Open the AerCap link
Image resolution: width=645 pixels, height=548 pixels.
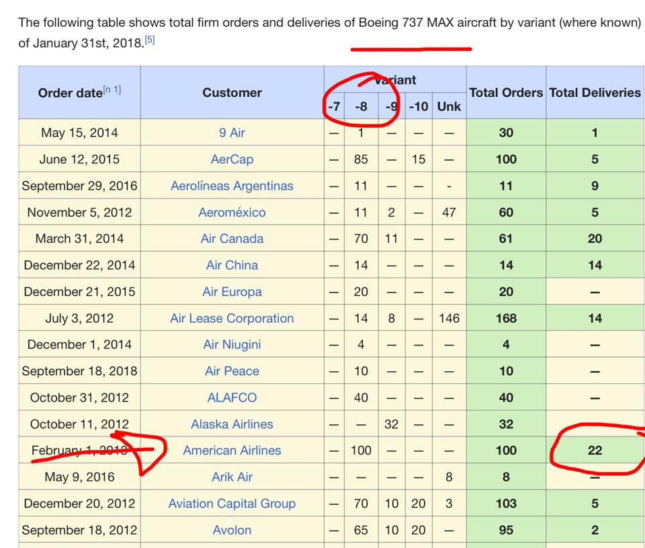tap(232, 159)
